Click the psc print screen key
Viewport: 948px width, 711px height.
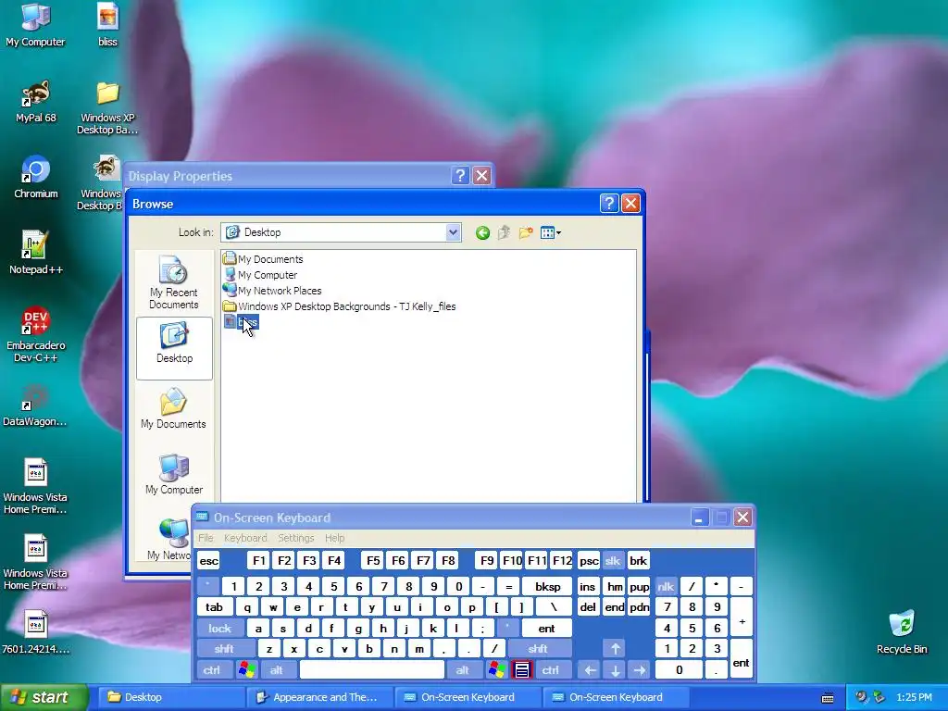589,561
